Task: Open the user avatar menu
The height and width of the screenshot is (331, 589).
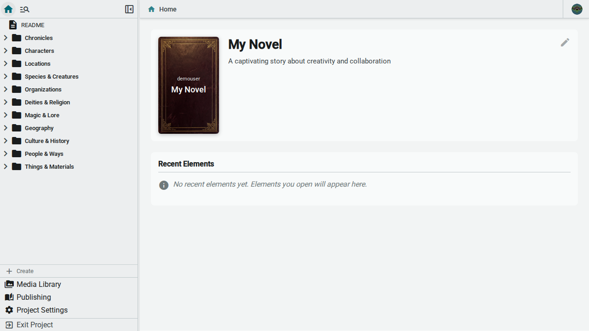Action: click(x=577, y=9)
